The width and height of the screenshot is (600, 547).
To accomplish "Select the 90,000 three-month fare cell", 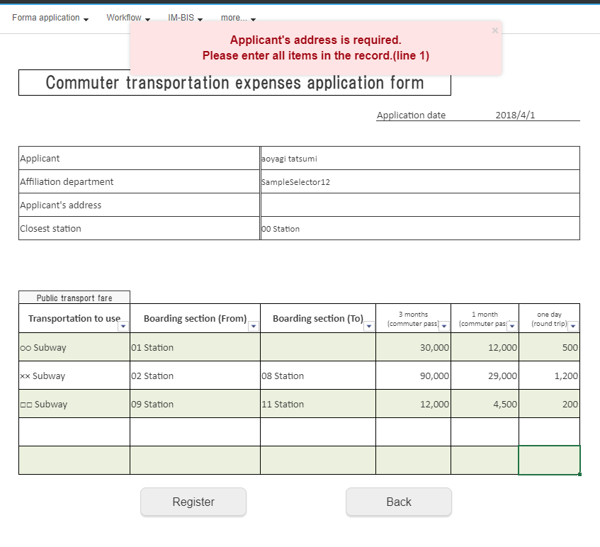I will (x=413, y=376).
